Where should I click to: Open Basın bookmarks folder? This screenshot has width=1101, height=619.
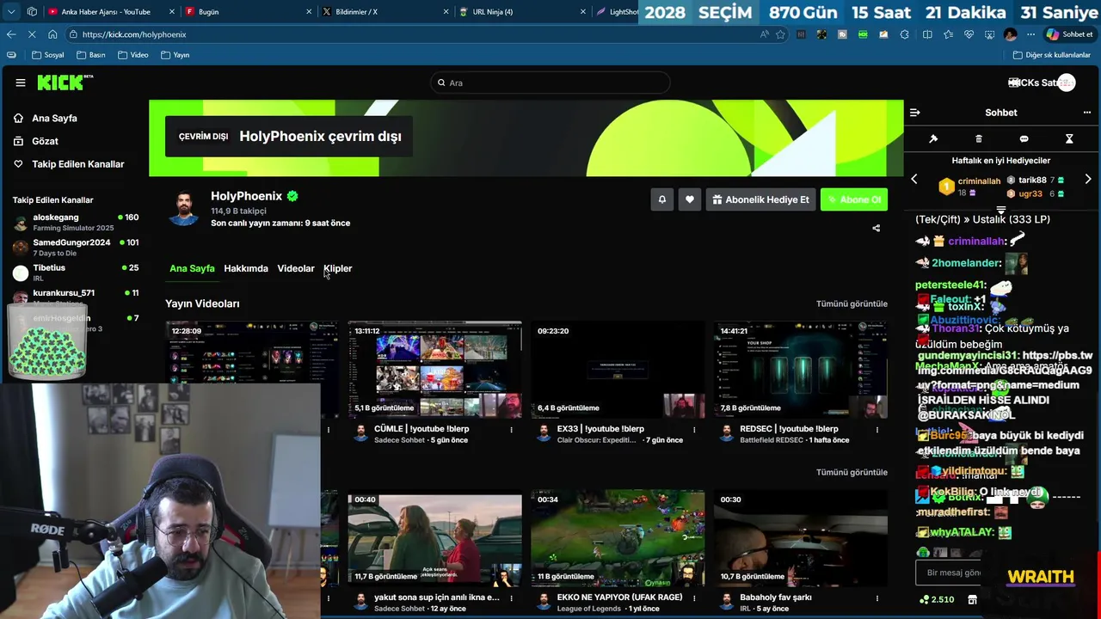[90, 55]
